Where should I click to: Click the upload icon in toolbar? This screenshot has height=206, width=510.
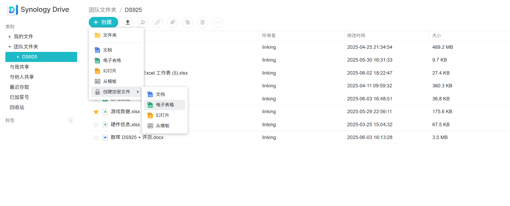(128, 22)
